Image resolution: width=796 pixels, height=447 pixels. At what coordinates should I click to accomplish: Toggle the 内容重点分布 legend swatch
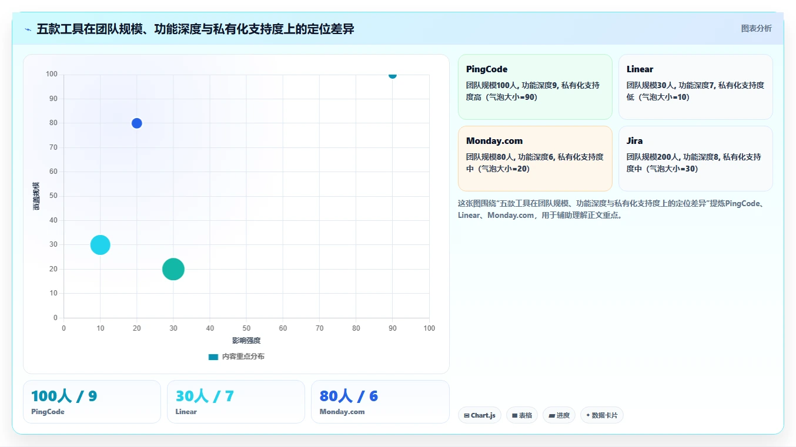(x=213, y=357)
